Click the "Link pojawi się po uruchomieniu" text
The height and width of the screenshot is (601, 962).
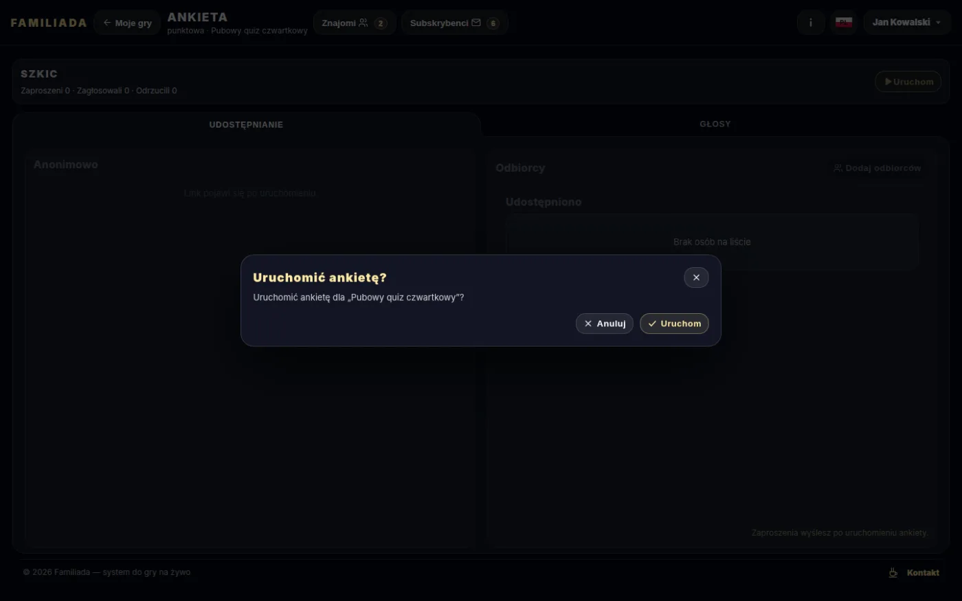tap(250, 193)
